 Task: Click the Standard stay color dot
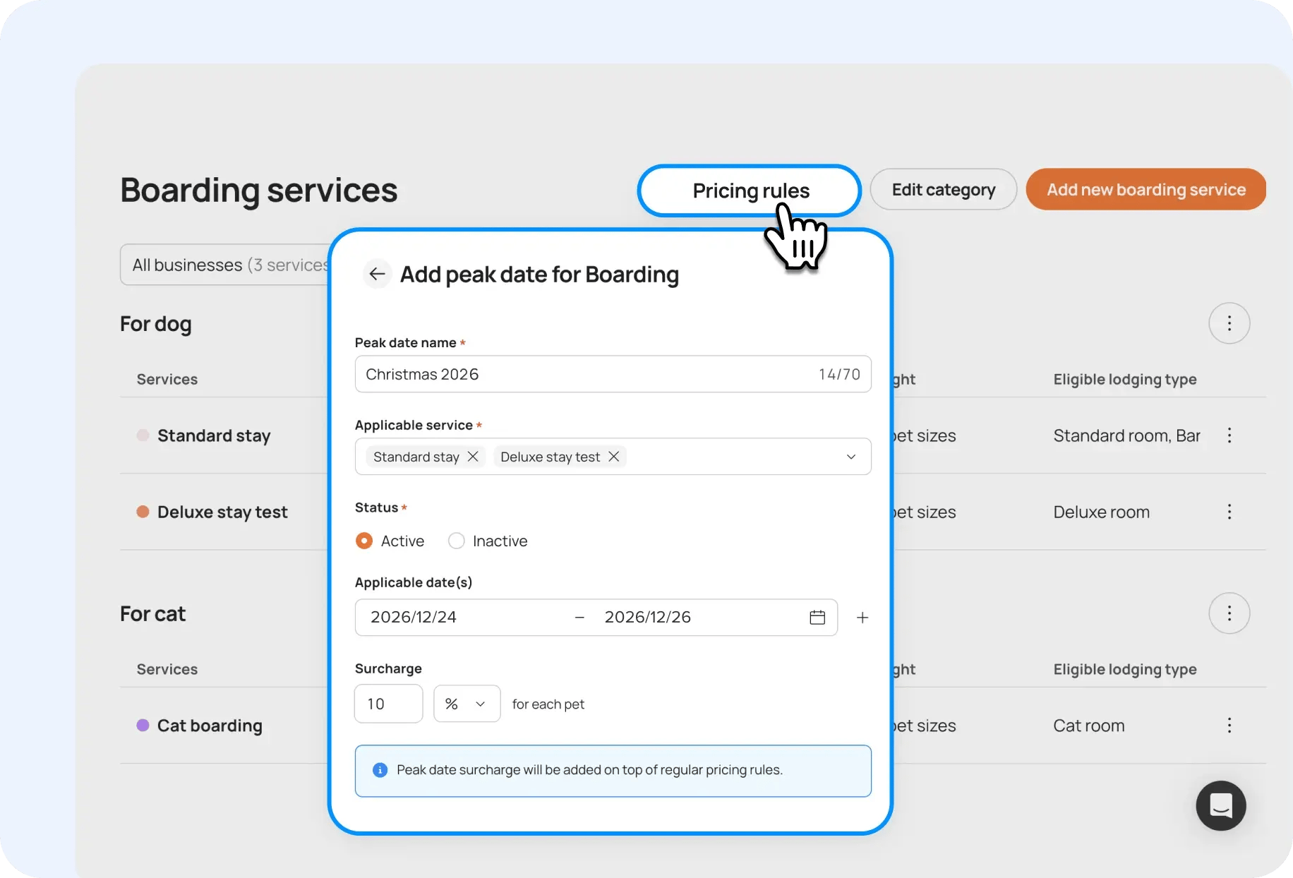click(143, 435)
